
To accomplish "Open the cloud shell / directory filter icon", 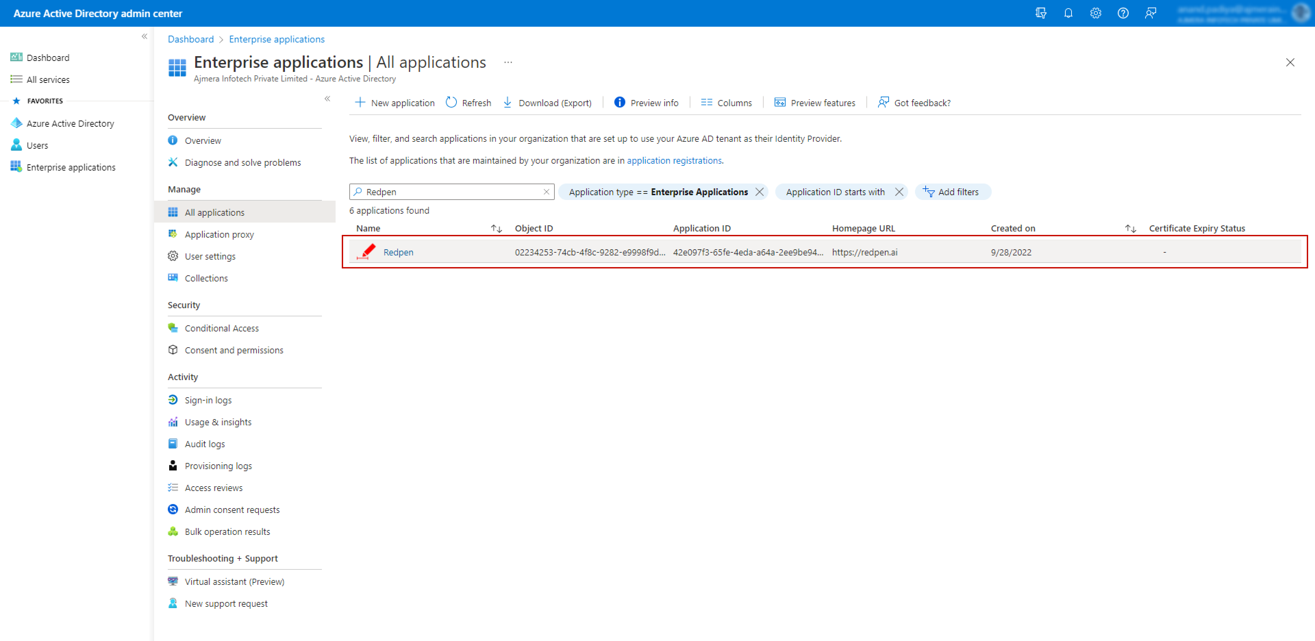I will (x=1041, y=13).
